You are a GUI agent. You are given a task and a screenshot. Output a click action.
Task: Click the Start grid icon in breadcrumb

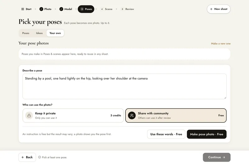[x=23, y=9]
